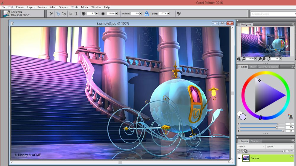The width and height of the screenshot is (296, 166).
Task: Open the Help menu
Action: (107, 7)
